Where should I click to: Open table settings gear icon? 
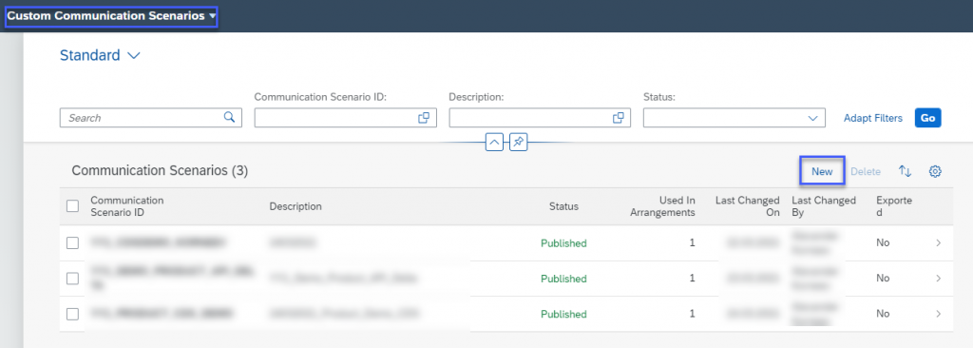tap(935, 171)
